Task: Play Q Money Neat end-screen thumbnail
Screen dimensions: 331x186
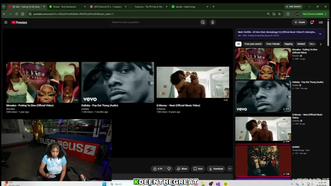Action: 193,82
